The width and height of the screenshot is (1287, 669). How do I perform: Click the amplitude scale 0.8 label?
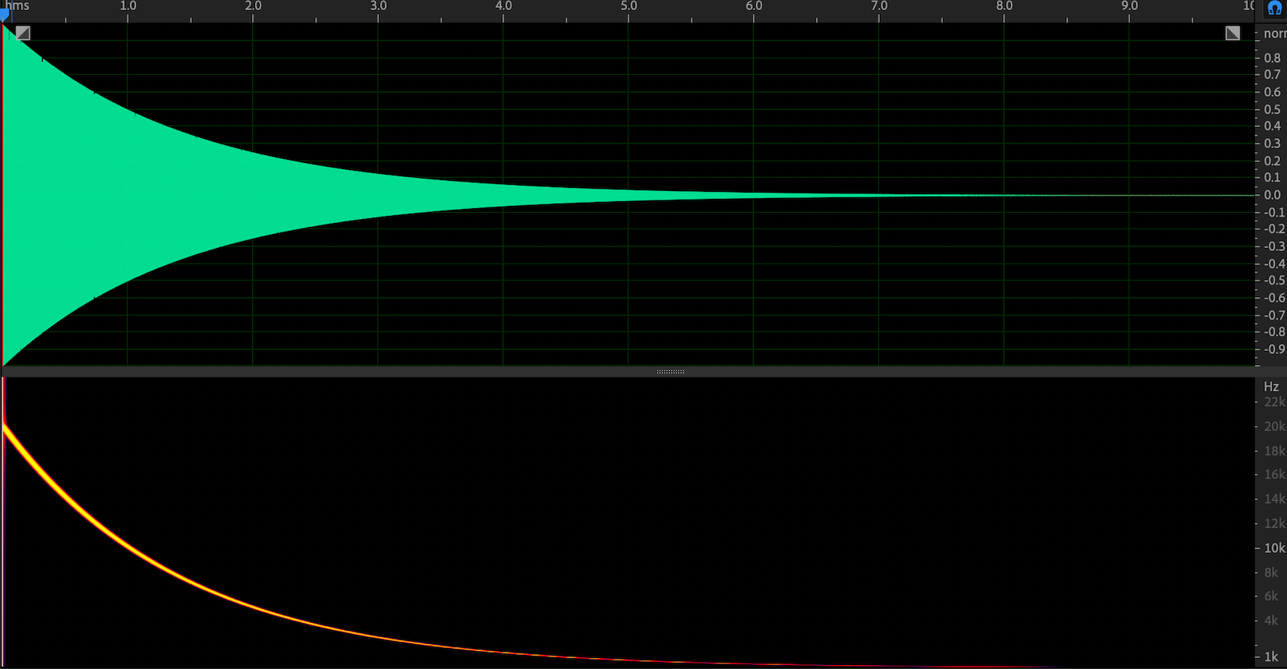(x=1272, y=58)
